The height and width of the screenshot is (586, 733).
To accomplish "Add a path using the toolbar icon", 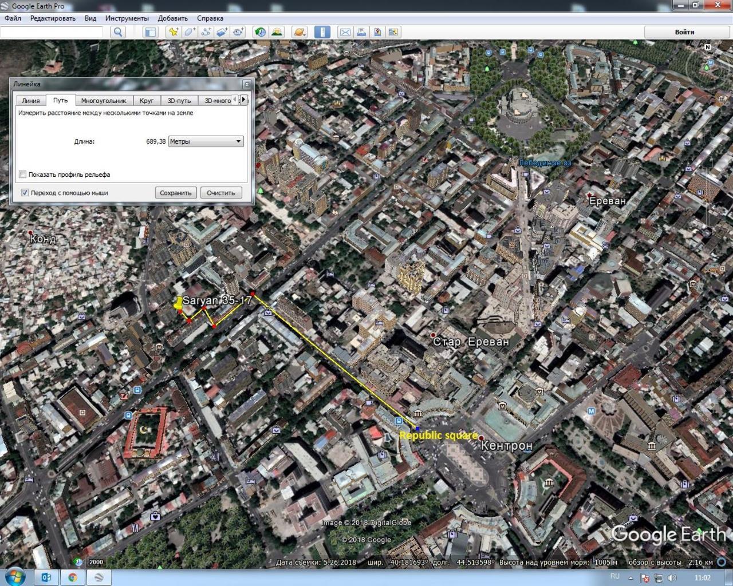I will pos(206,32).
